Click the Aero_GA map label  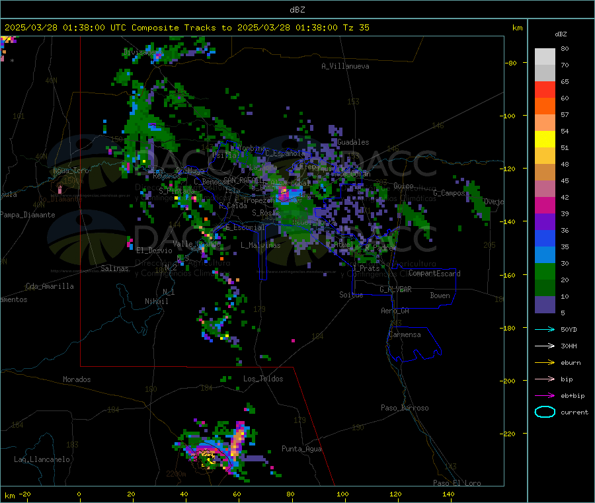coord(395,311)
